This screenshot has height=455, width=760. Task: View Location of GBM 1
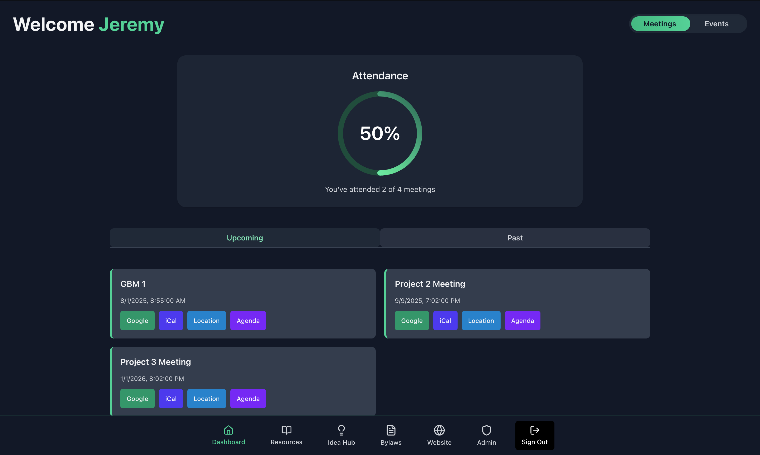point(206,321)
